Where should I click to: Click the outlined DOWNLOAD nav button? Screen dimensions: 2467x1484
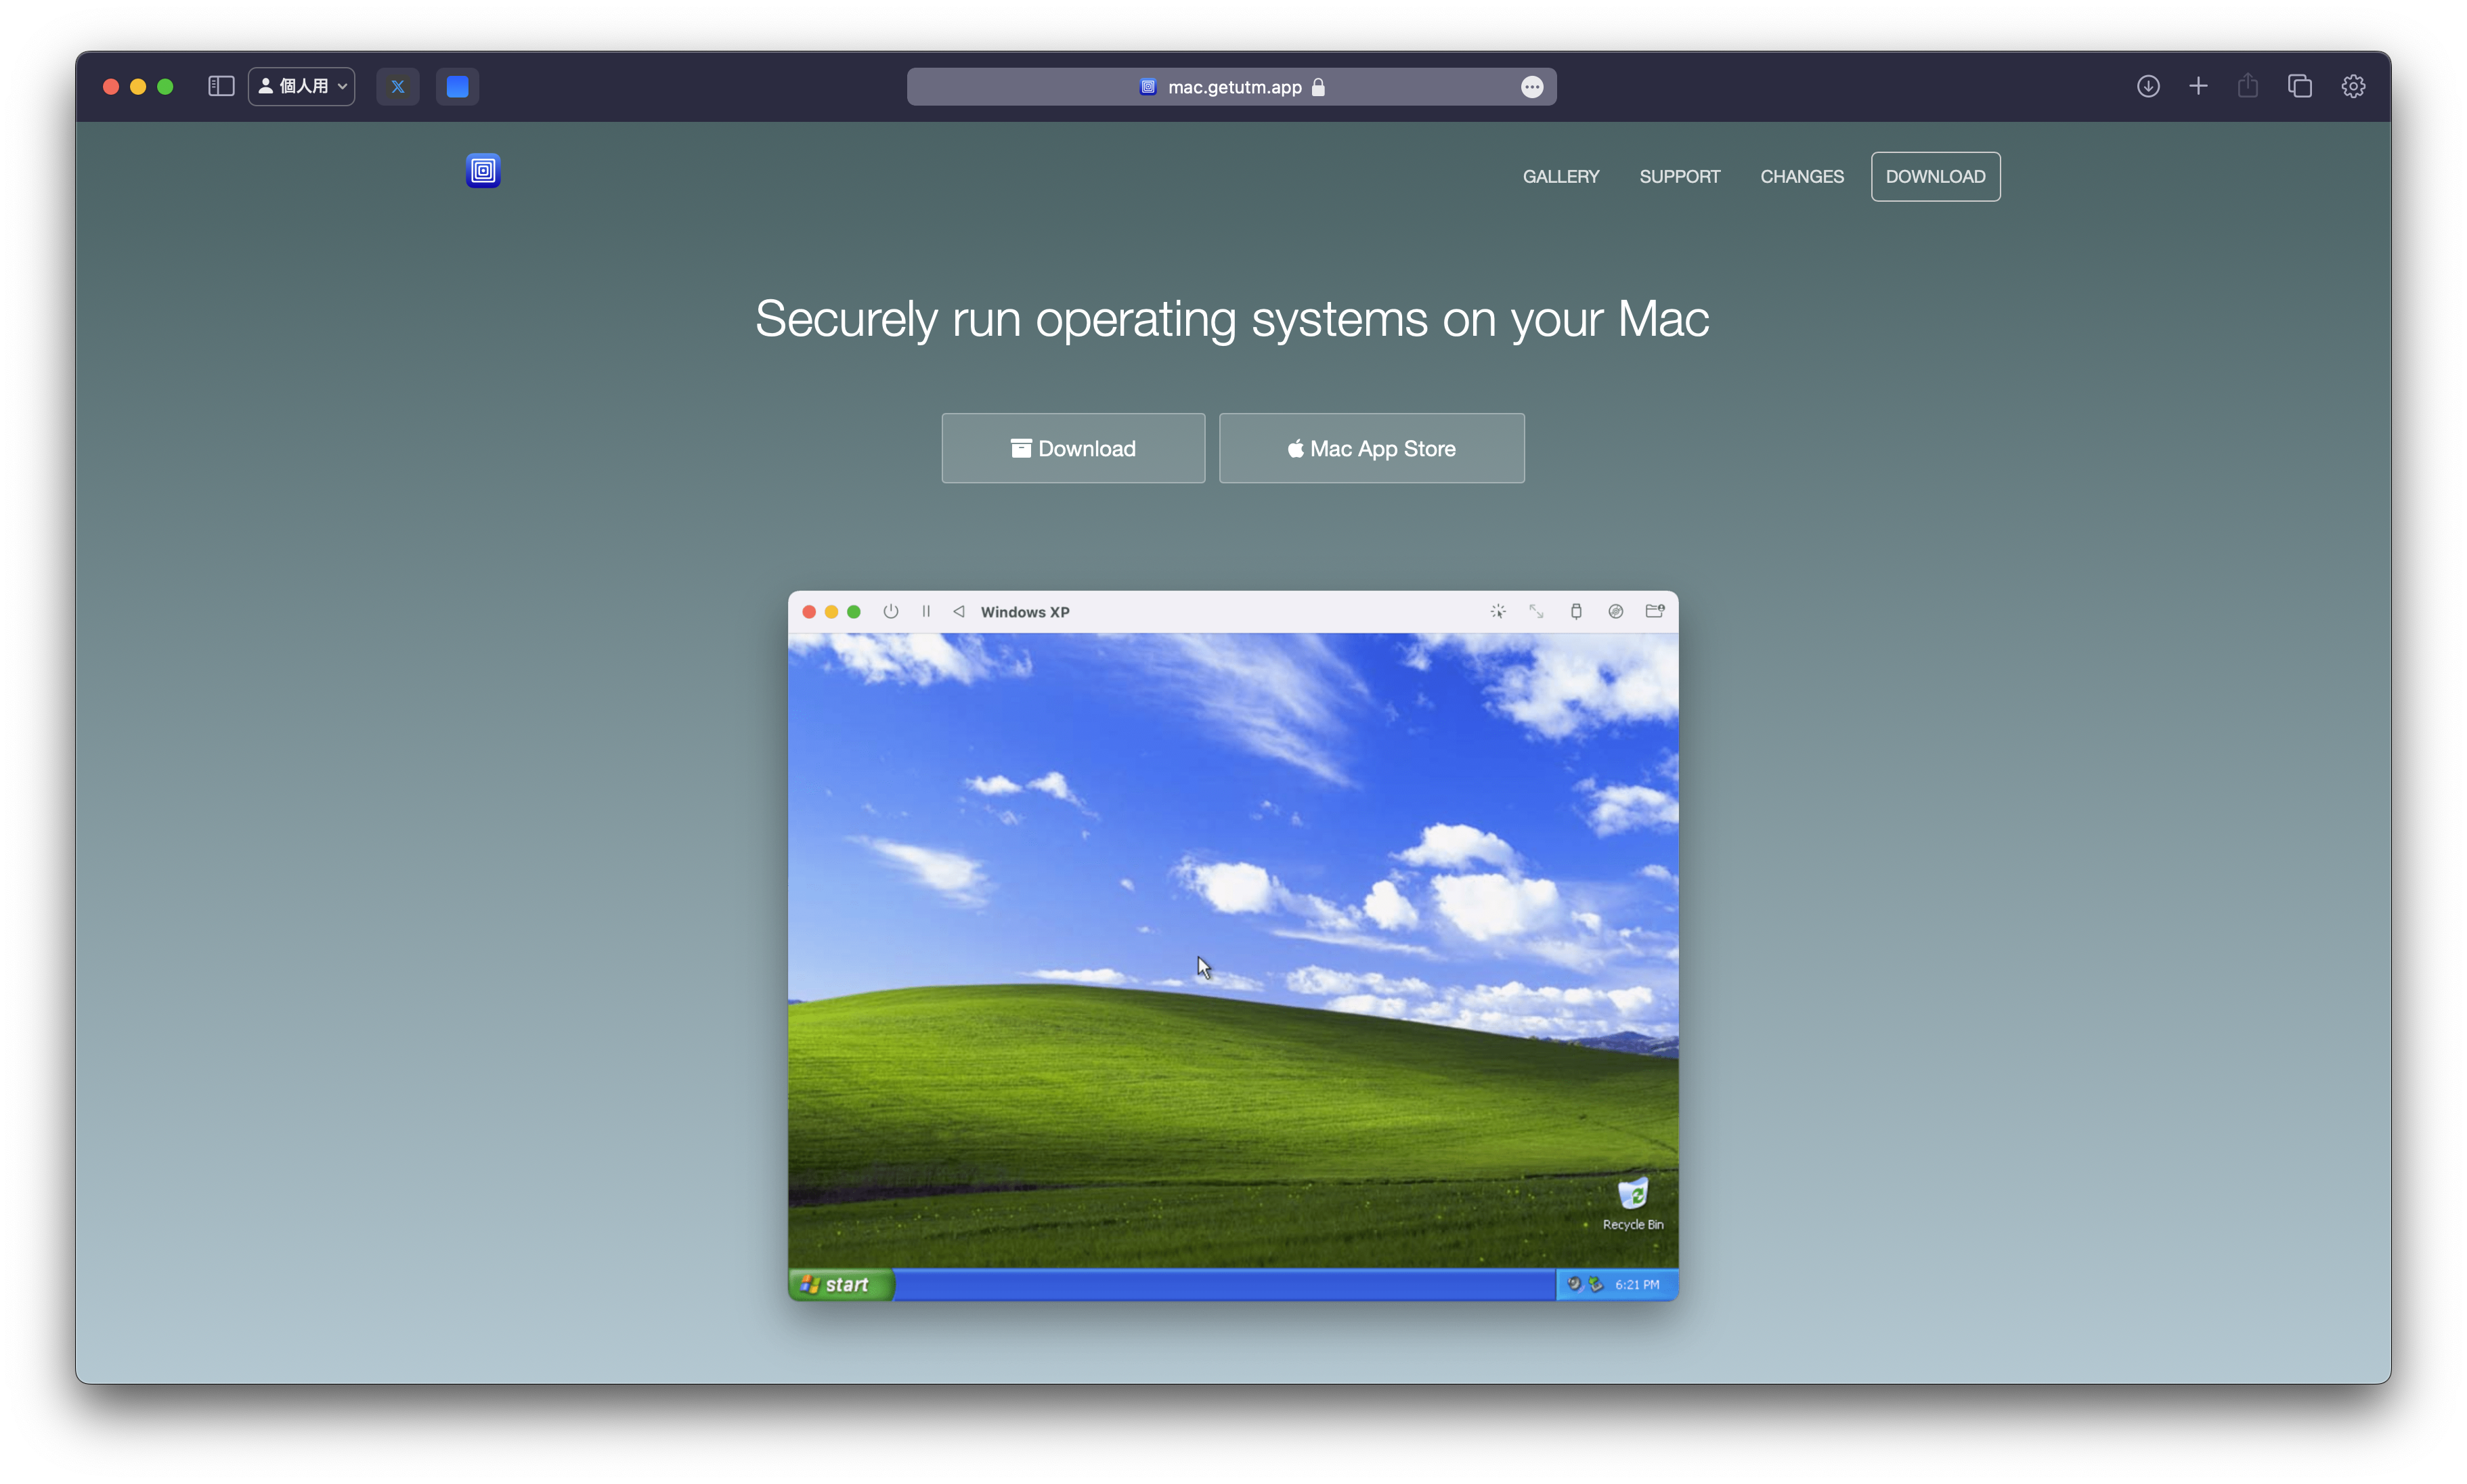[1935, 177]
